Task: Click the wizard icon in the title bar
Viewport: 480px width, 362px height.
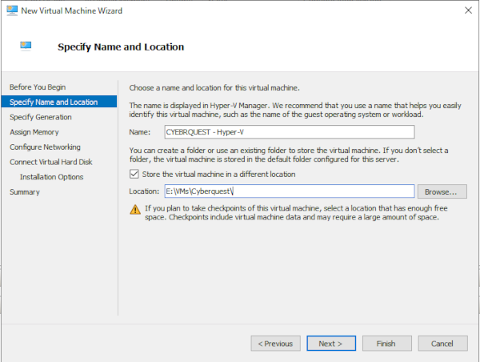Action: pyautogui.click(x=10, y=10)
